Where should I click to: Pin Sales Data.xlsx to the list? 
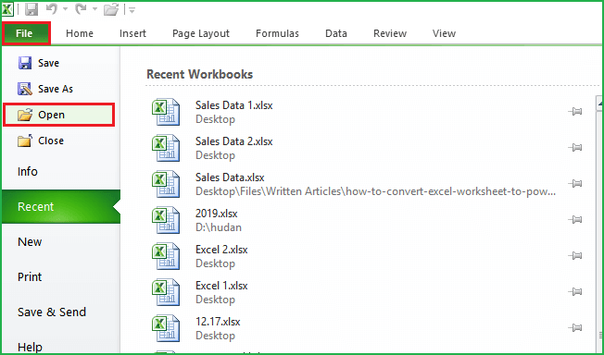point(575,183)
